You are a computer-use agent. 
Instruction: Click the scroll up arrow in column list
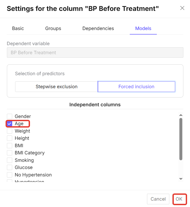point(181,115)
